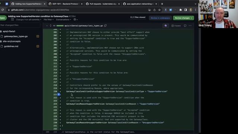This screenshot has width=238, height=134.
Task: Click the Copilot sparkle icon in file header
Action: 165,26
